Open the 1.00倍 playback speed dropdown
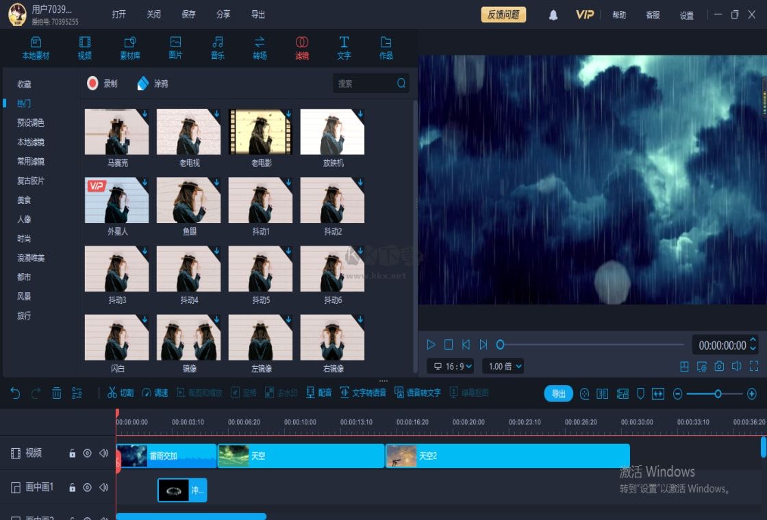Viewport: 767px width, 520px height. coord(503,367)
